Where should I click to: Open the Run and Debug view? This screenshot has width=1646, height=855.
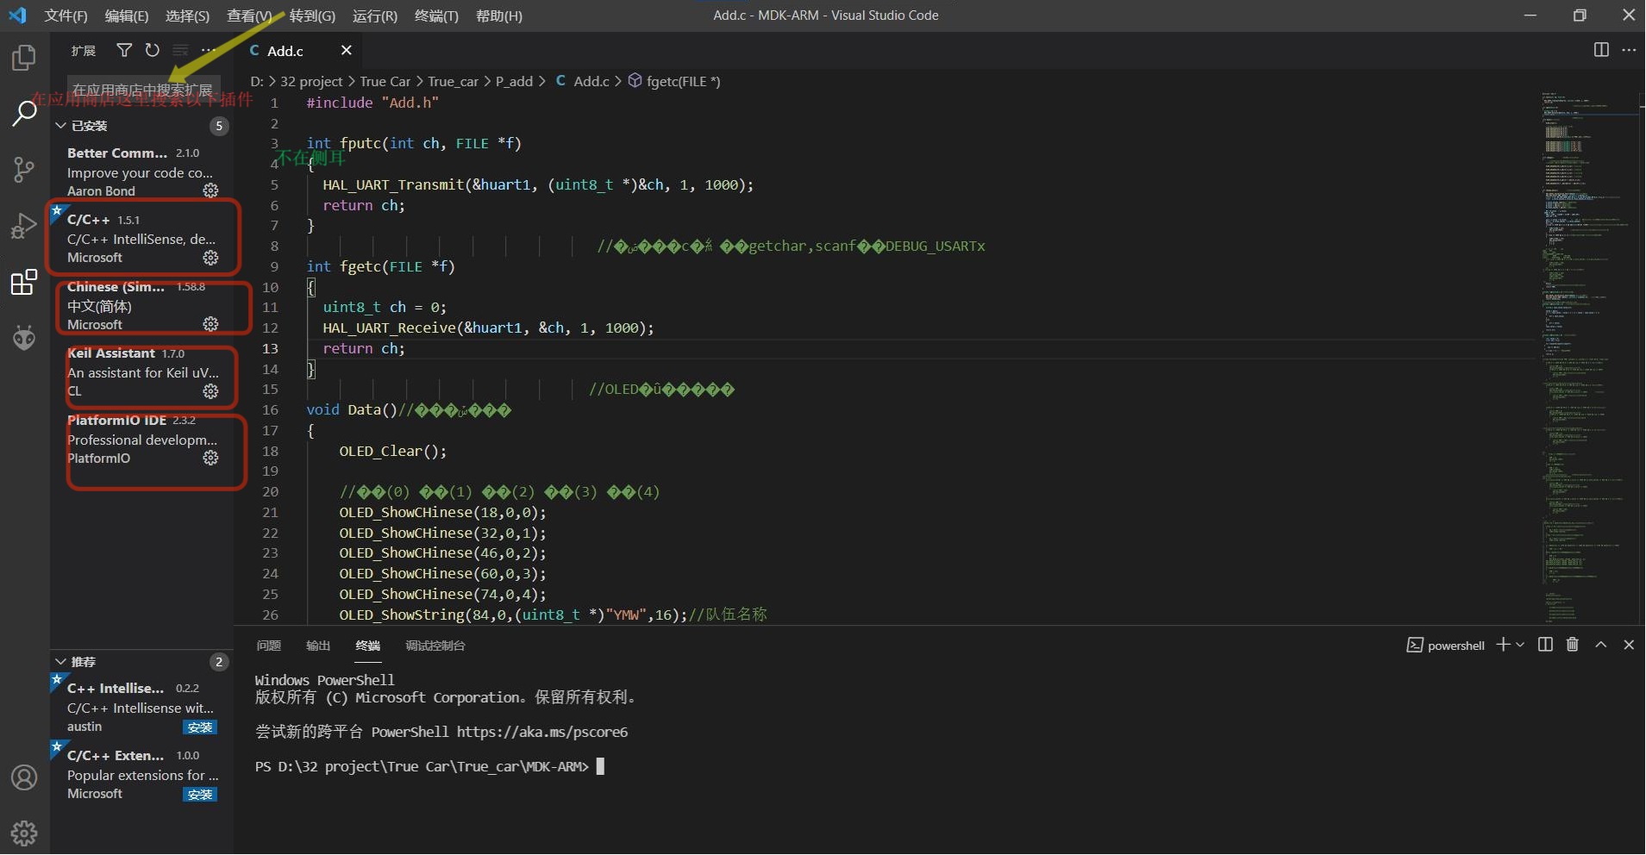[24, 226]
